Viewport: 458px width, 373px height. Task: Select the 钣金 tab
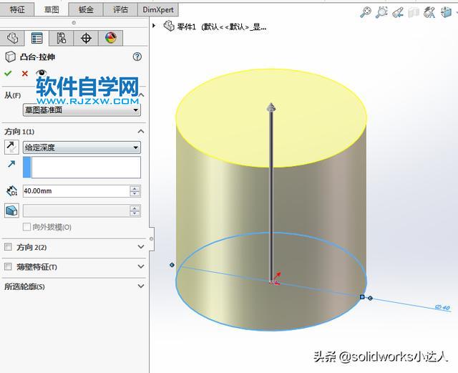click(x=86, y=9)
